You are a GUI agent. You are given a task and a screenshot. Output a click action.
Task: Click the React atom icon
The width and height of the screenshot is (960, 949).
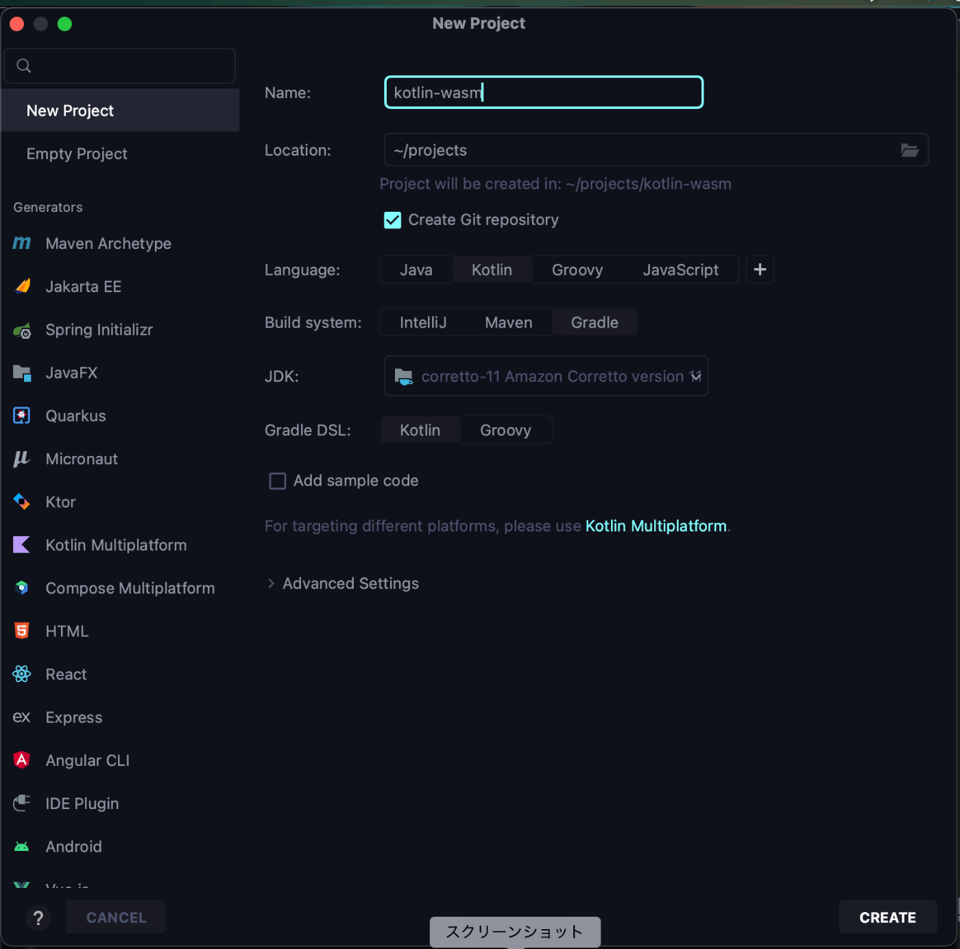(x=22, y=675)
